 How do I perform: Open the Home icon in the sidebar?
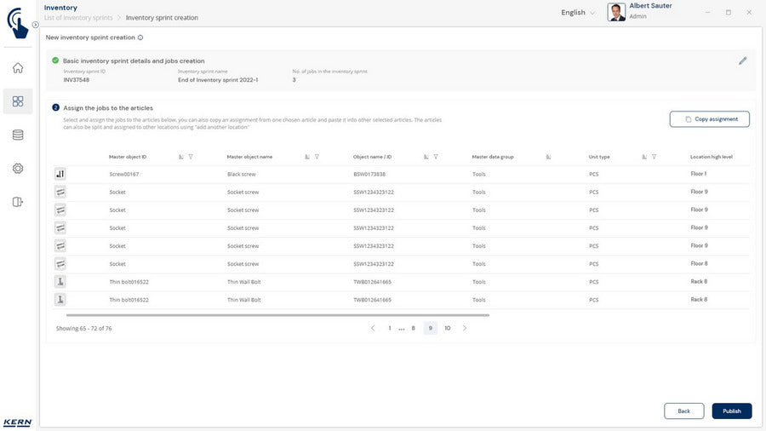click(x=18, y=68)
